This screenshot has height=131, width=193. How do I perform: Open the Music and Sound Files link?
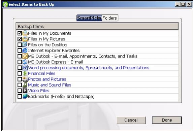click(50, 85)
